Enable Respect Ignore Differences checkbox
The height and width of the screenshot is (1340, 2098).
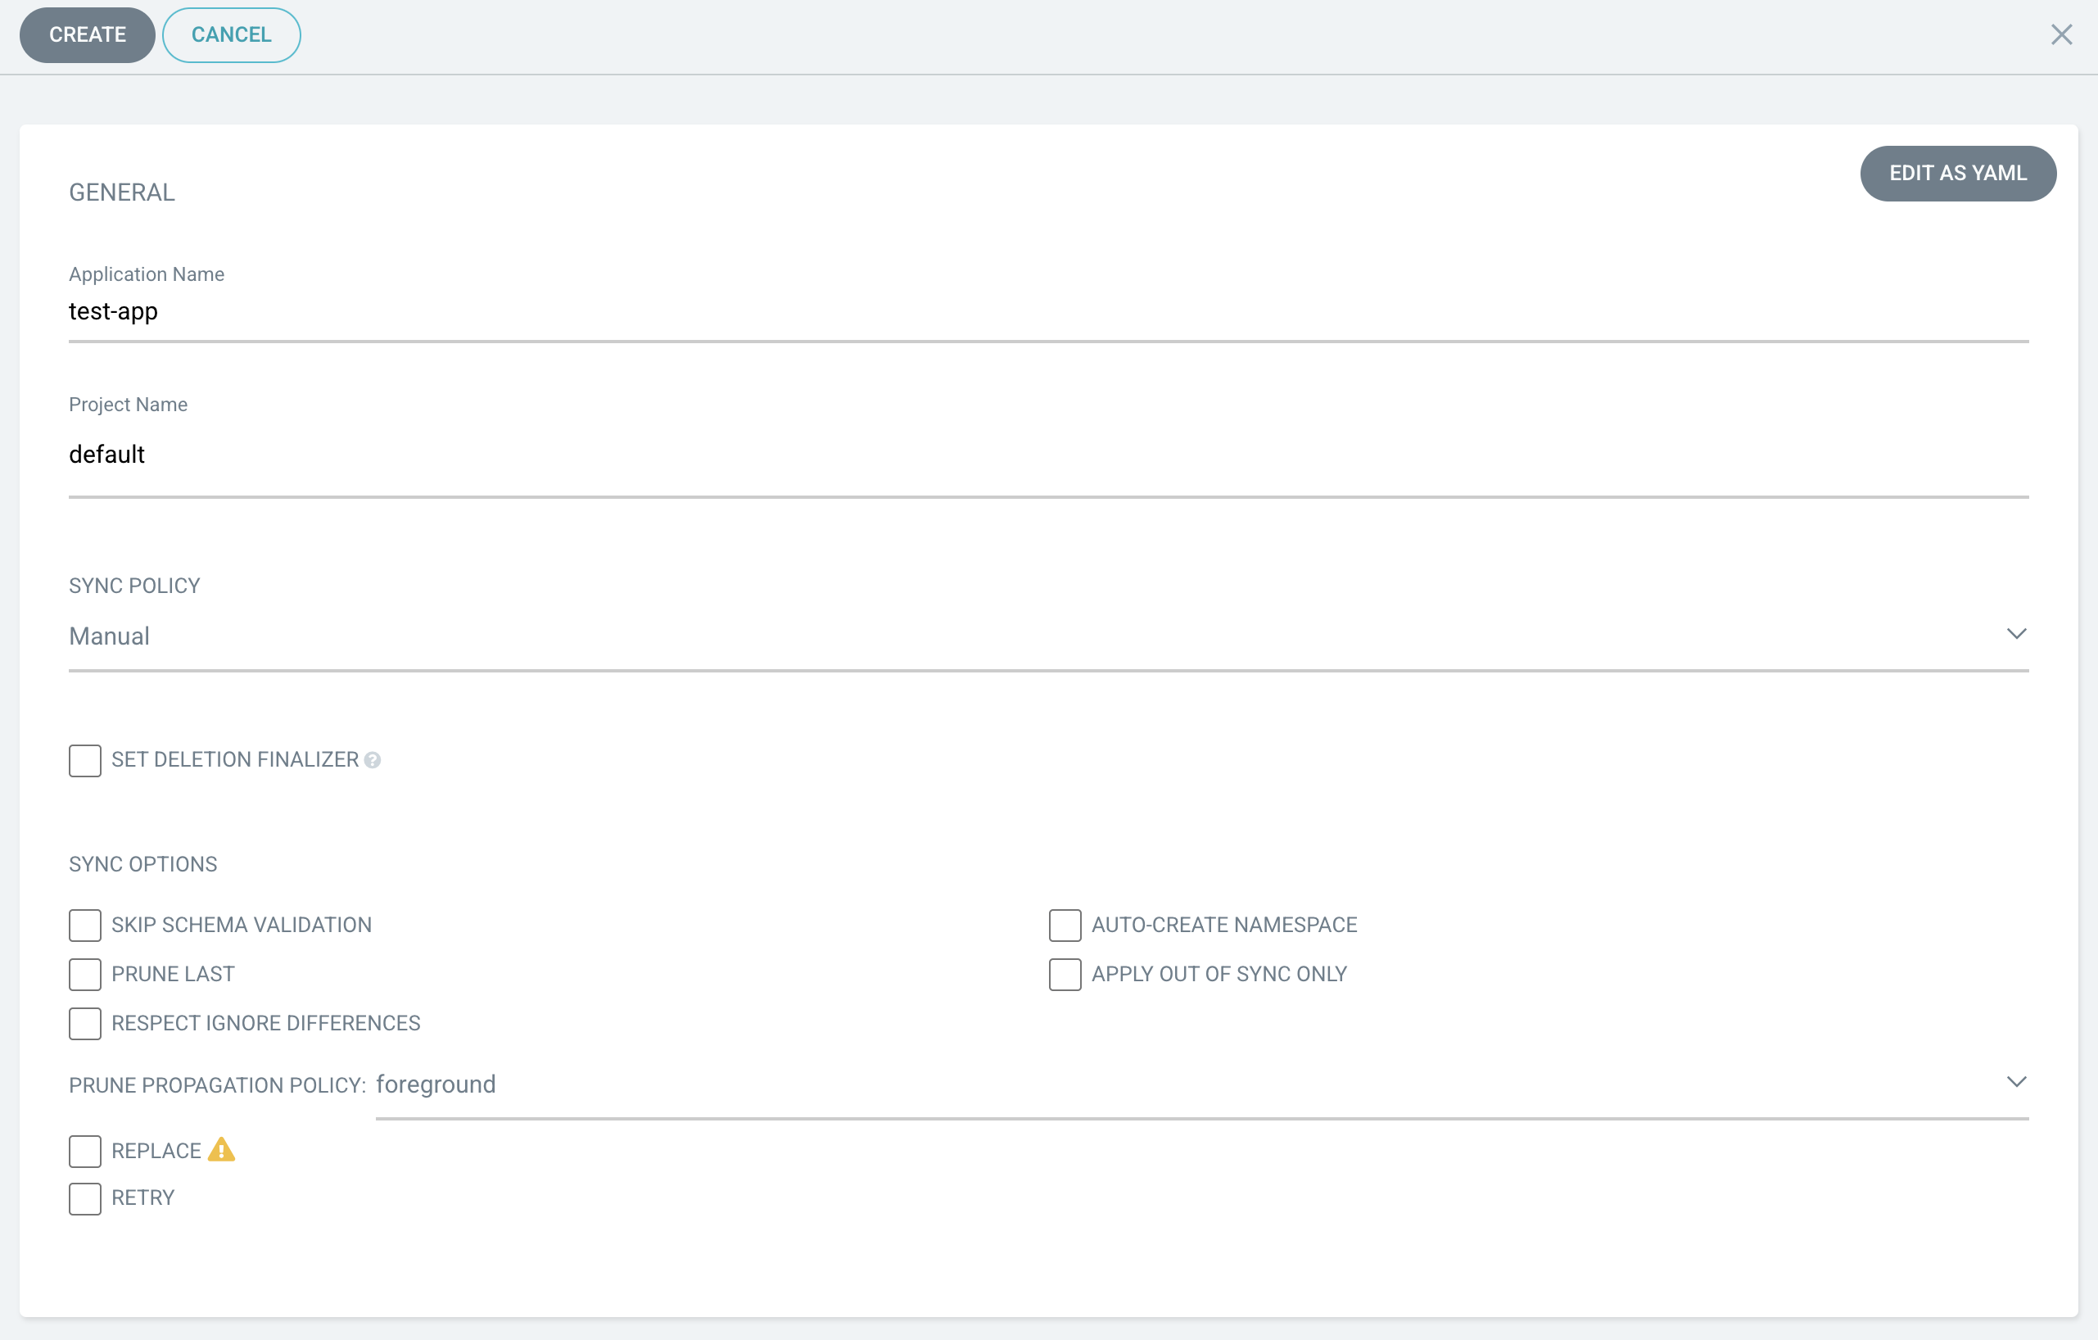tap(84, 1023)
